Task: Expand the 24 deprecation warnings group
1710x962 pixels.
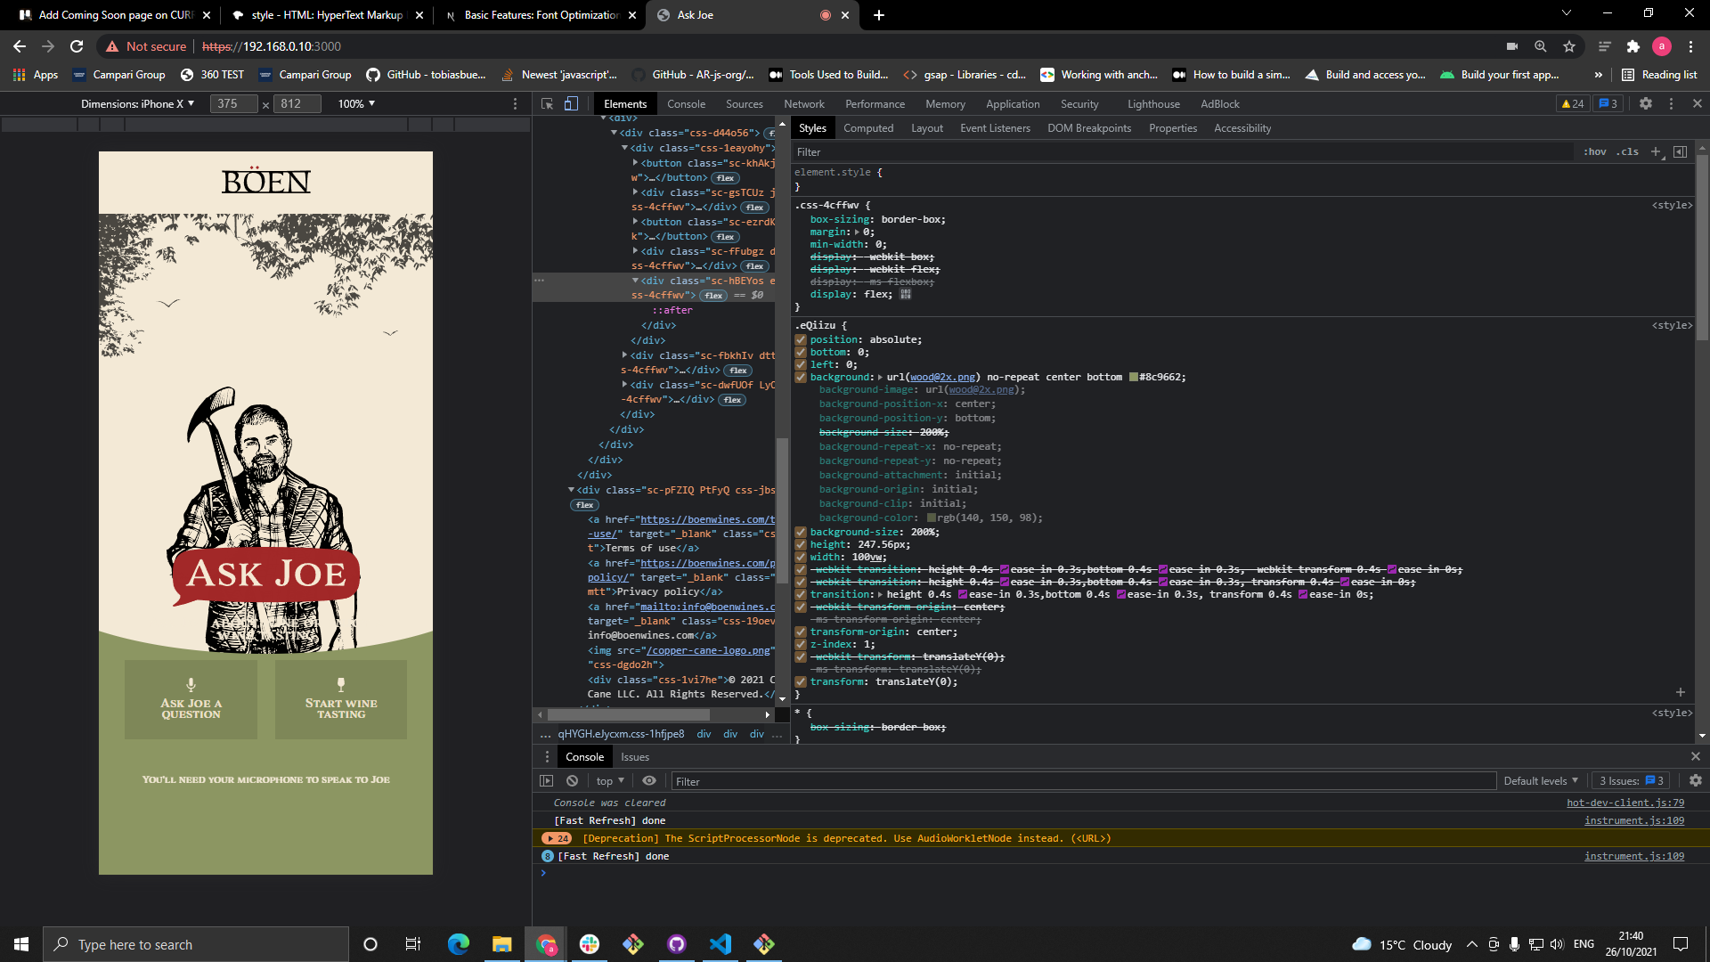Action: (x=558, y=838)
